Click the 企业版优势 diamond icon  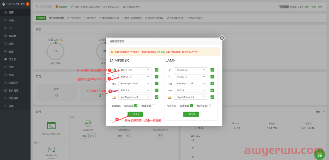pyautogui.click(x=50, y=18)
